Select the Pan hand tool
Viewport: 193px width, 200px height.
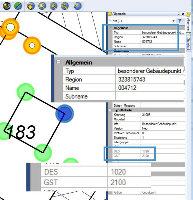[31, 6]
